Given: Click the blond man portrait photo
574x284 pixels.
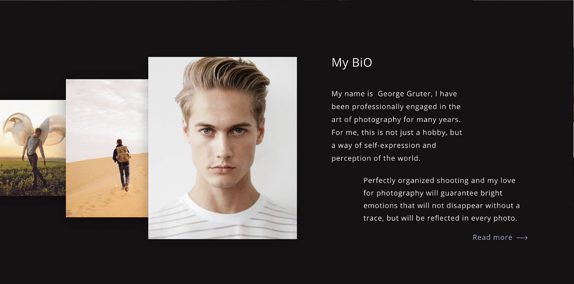Looking at the screenshot, I should (223, 148).
